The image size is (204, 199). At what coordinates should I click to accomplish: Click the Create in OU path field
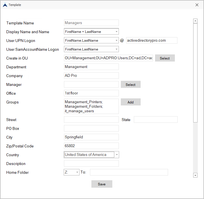[x=108, y=58]
